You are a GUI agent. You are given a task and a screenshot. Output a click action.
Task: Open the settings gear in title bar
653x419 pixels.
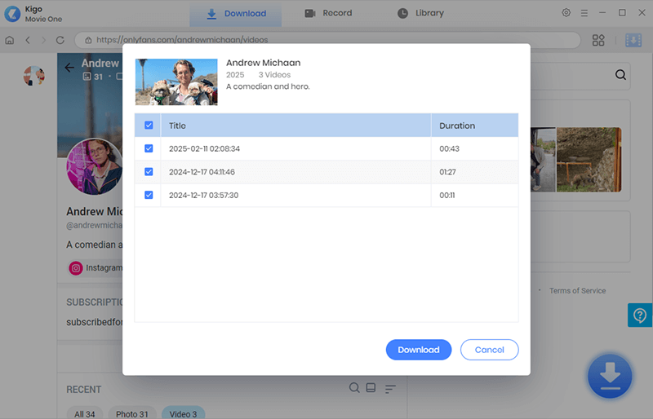pyautogui.click(x=566, y=13)
